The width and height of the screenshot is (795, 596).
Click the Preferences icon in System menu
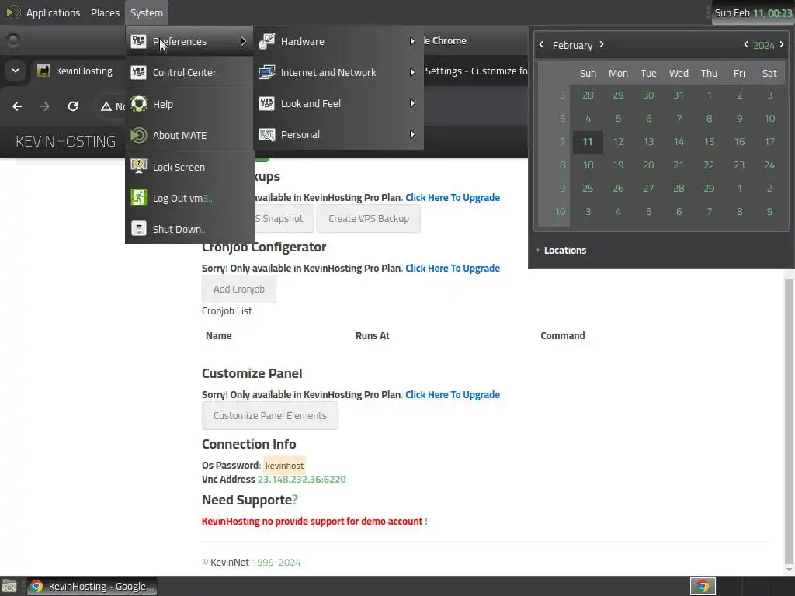[138, 41]
